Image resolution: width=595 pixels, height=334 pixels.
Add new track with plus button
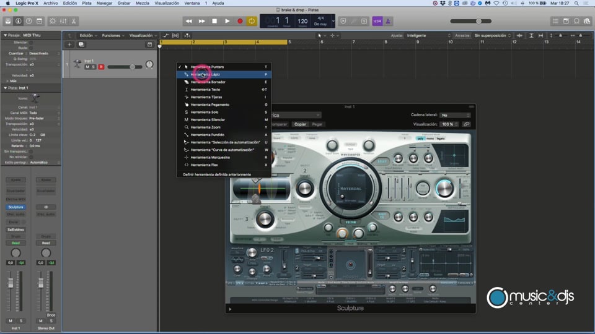[69, 45]
